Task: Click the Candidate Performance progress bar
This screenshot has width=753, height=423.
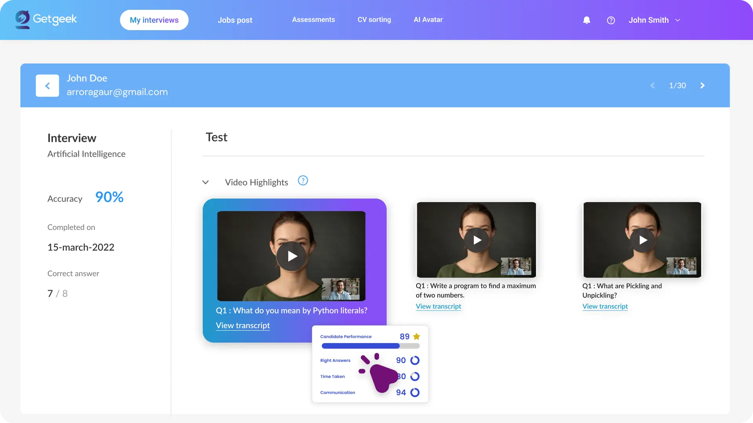Action: (371, 346)
